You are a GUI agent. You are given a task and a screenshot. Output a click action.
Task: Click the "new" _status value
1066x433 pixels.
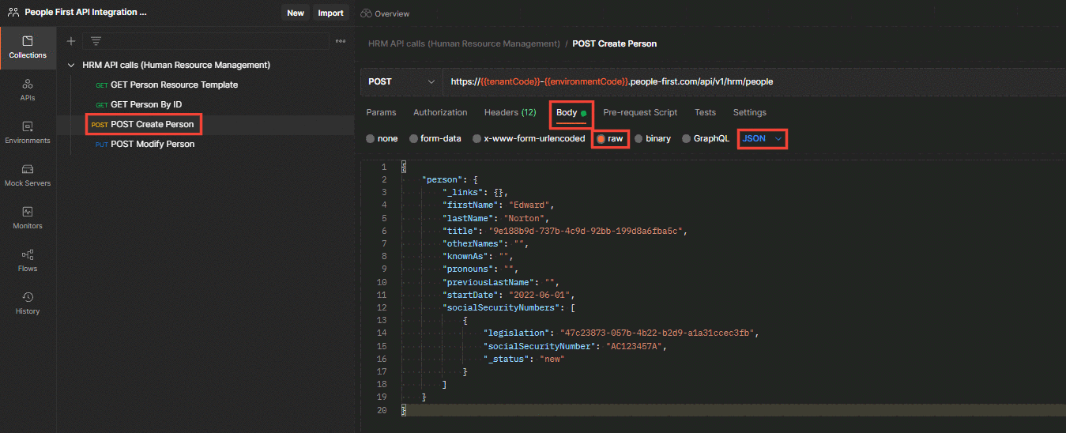pos(552,359)
